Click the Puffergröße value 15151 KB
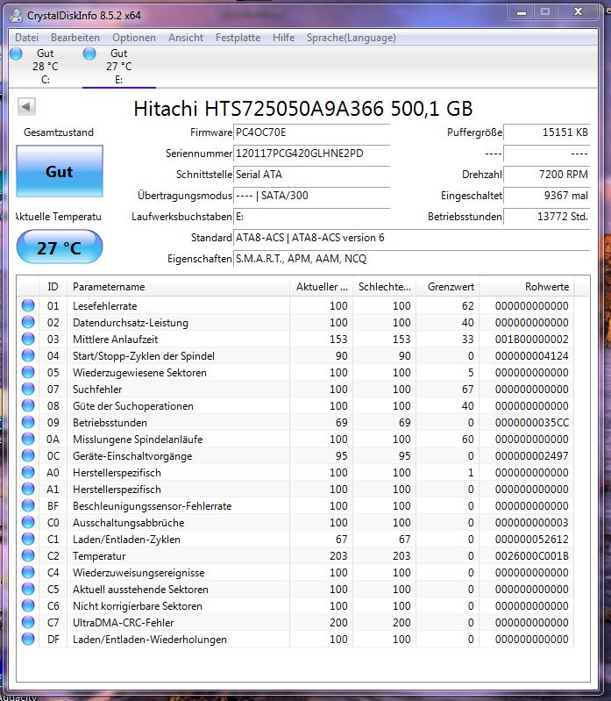 point(546,132)
